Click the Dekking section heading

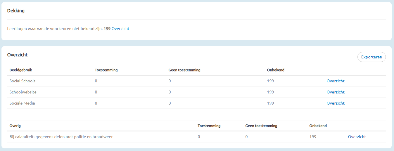[16, 11]
